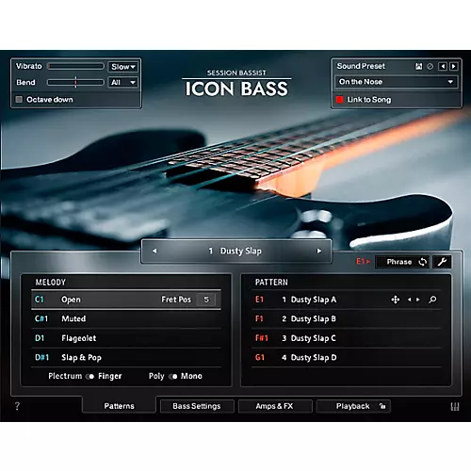471x471 pixels.
Task: Click the Fret Pos value field
Action: (x=206, y=300)
